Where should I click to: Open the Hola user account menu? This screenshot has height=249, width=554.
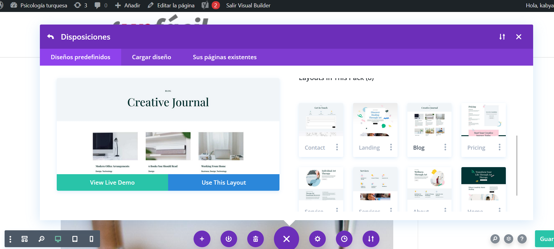540,6
